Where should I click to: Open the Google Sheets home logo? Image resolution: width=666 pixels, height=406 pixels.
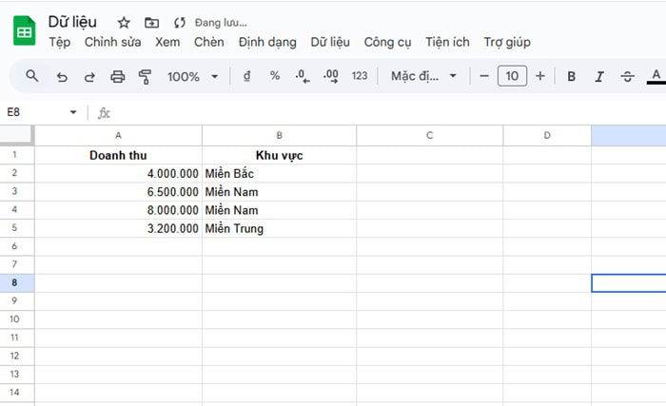24,31
